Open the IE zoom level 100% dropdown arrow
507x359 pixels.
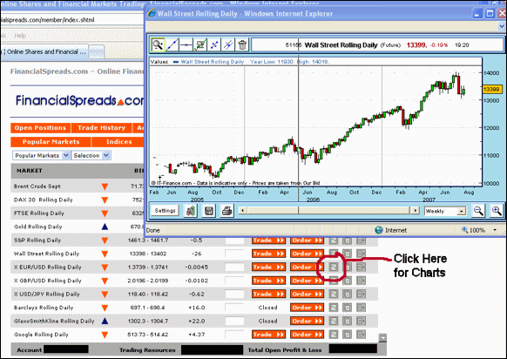pos(495,230)
